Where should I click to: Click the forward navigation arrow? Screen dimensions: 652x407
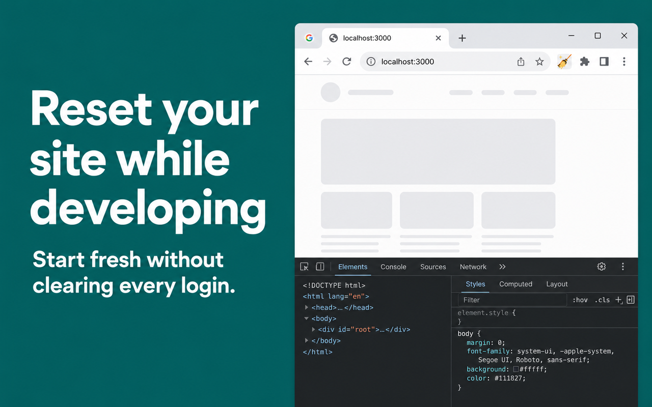[328, 62]
